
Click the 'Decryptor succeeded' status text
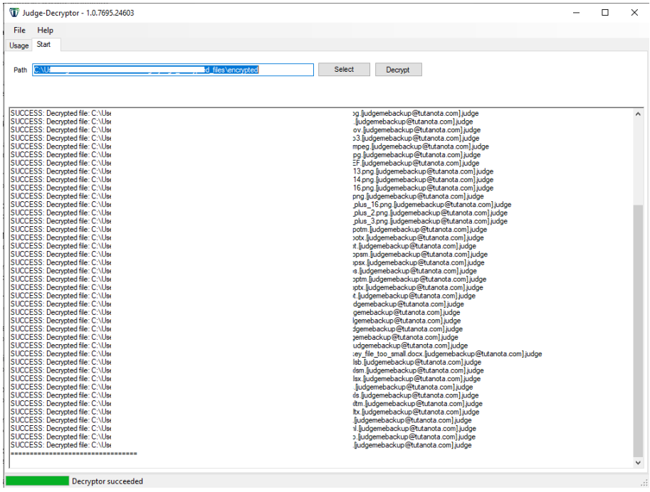click(x=108, y=481)
